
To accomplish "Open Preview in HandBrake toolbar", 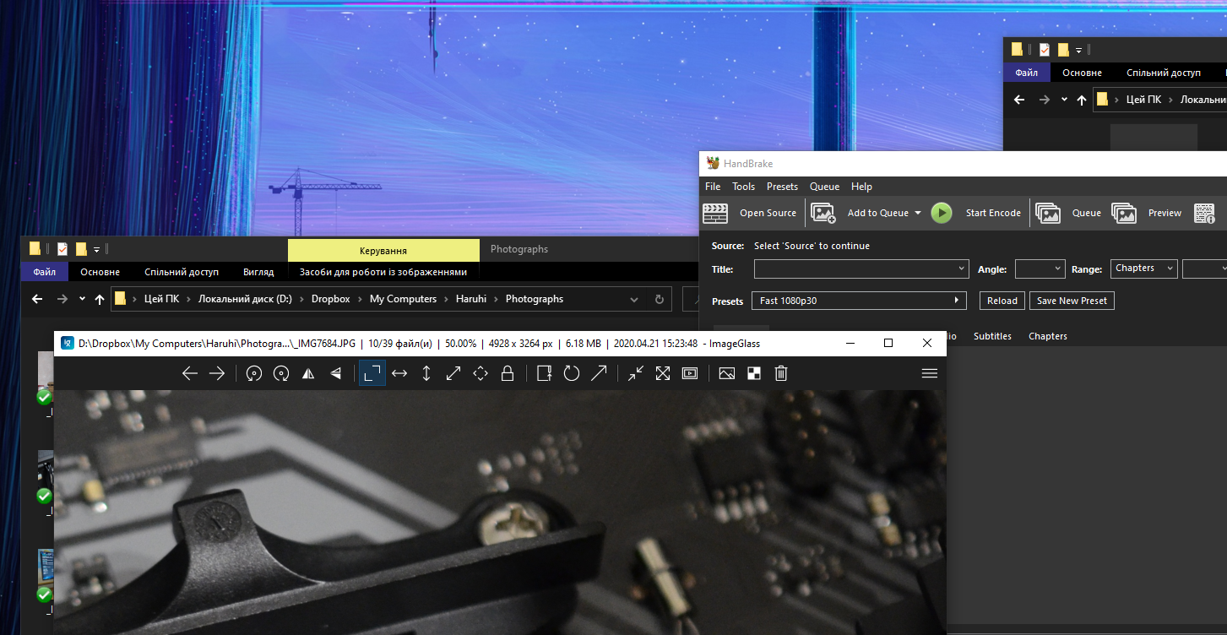I will click(1147, 213).
